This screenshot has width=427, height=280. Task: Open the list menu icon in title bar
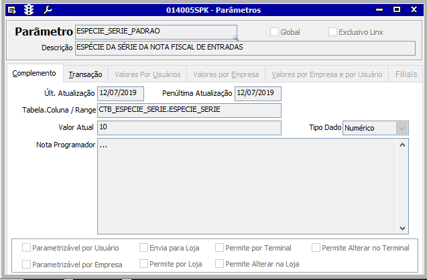[11, 10]
